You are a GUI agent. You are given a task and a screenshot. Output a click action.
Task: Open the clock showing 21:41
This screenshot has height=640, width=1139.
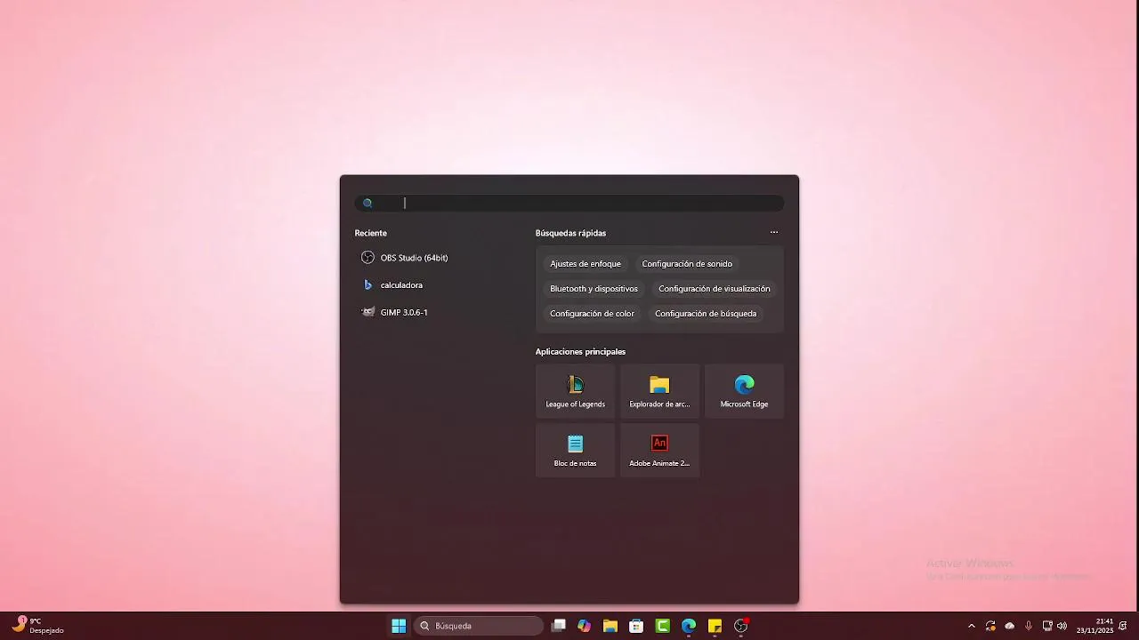pyautogui.click(x=1095, y=626)
